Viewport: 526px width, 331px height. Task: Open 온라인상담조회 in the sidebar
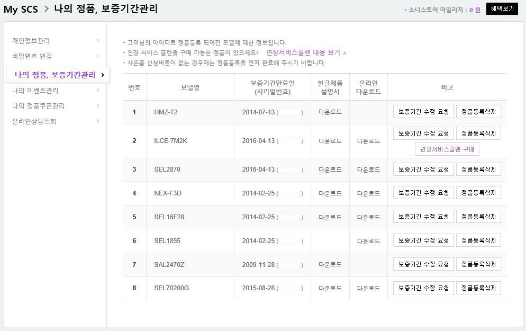click(x=34, y=121)
